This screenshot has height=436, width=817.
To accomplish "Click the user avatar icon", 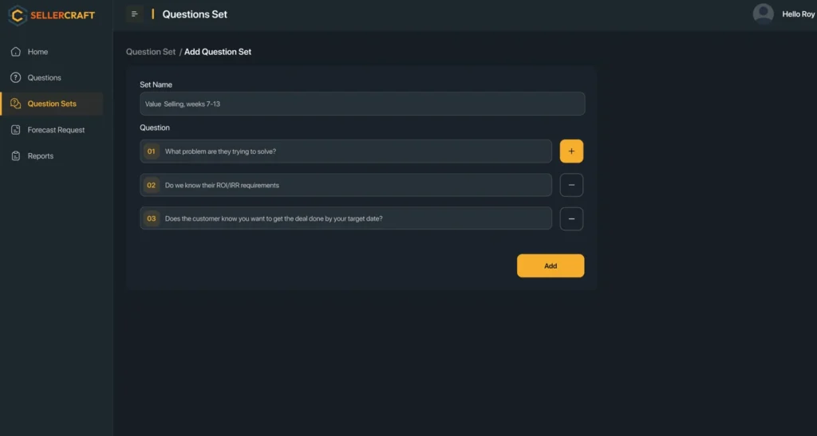I will tap(764, 14).
